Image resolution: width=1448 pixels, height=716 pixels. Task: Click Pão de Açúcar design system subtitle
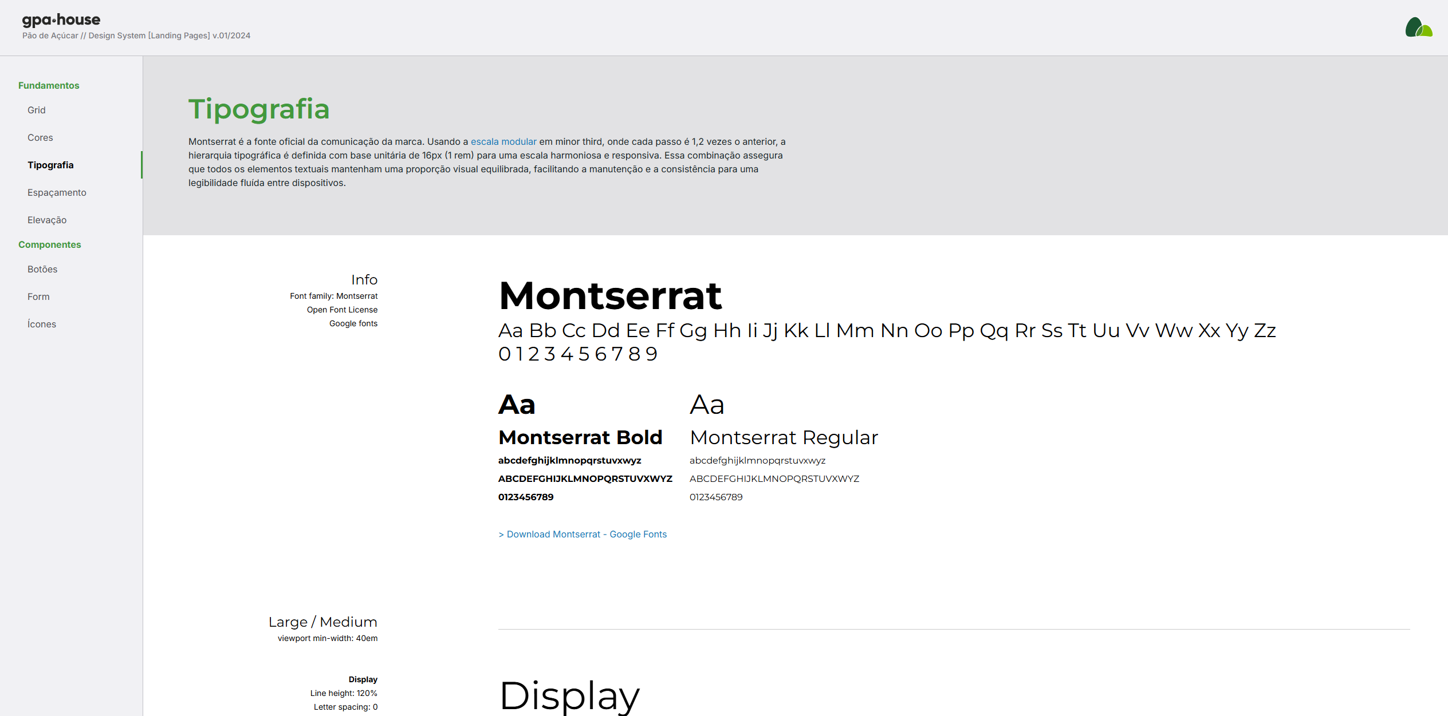click(x=136, y=35)
